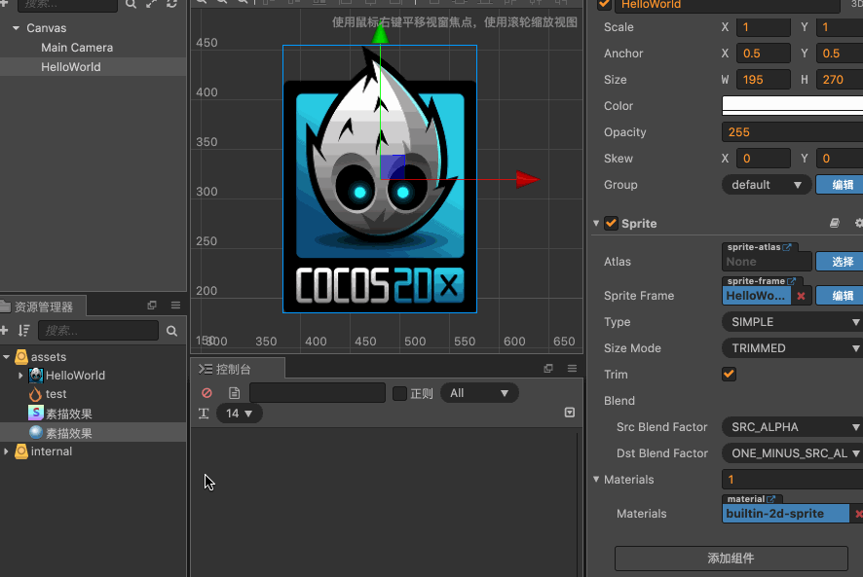The height and width of the screenshot is (577, 863).
Task: Select the 素描效果 material sphere icon
Action: (x=36, y=432)
